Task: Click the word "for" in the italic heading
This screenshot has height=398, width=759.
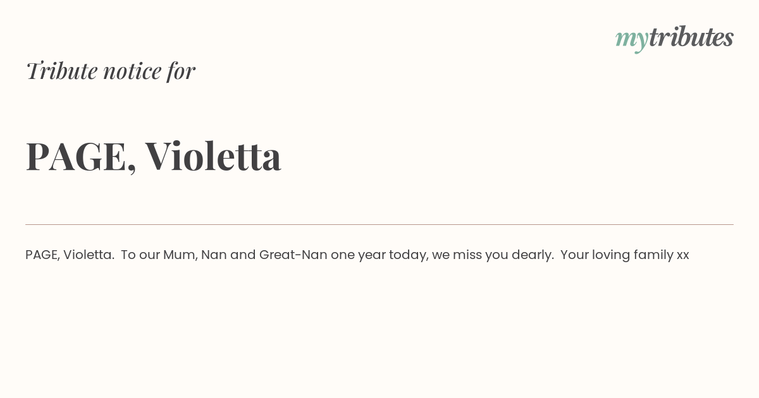Action: click(181, 71)
